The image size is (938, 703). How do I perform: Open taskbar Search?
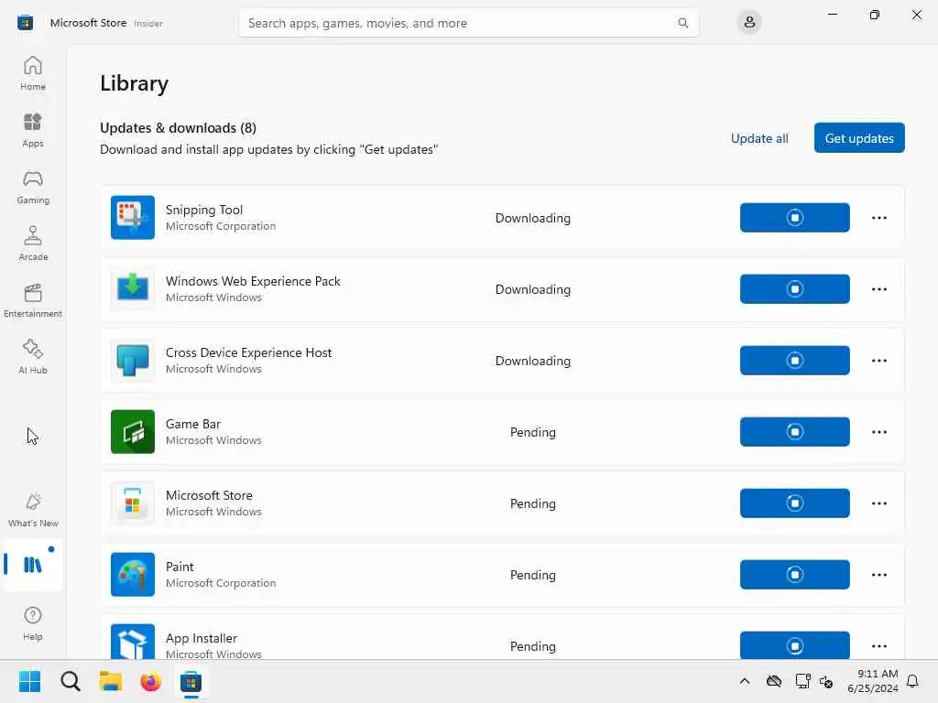70,681
